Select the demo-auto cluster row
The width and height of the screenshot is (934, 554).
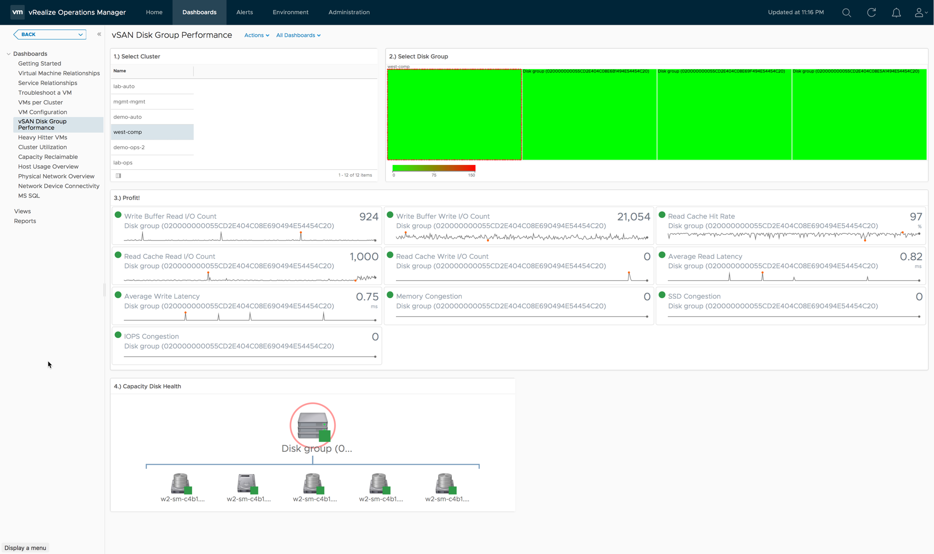152,117
